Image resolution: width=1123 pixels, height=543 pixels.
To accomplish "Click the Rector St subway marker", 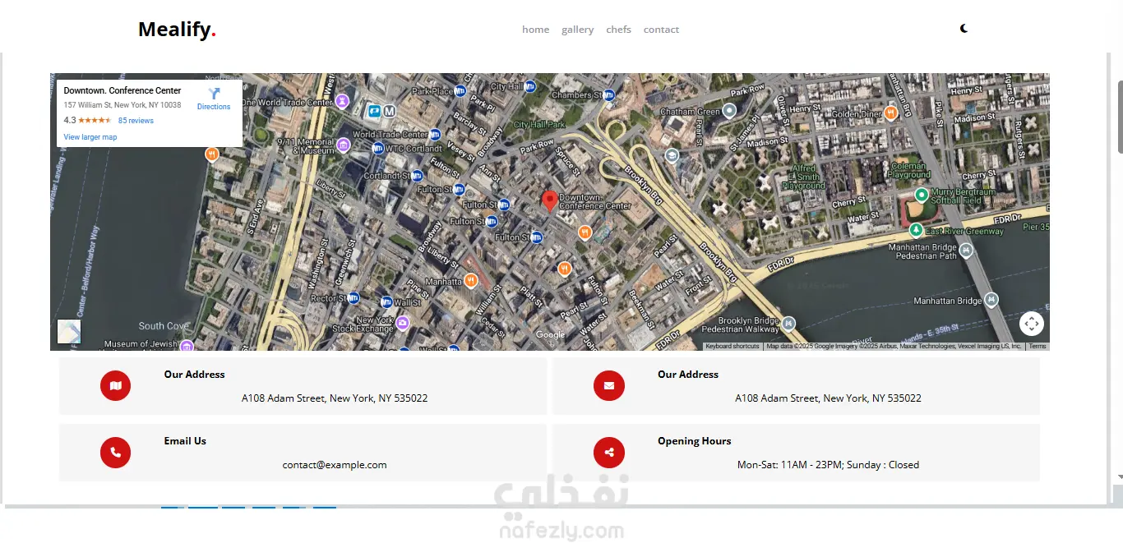I will [x=354, y=298].
